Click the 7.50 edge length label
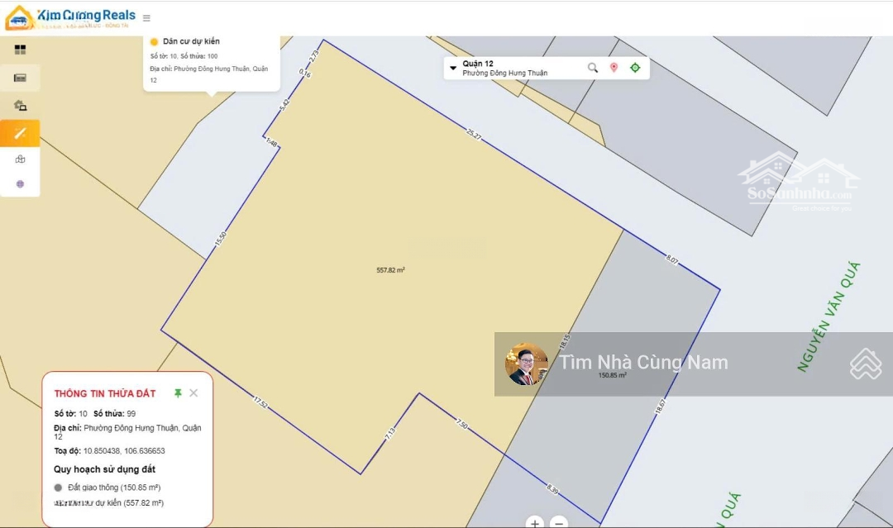The width and height of the screenshot is (893, 528). pos(462,425)
